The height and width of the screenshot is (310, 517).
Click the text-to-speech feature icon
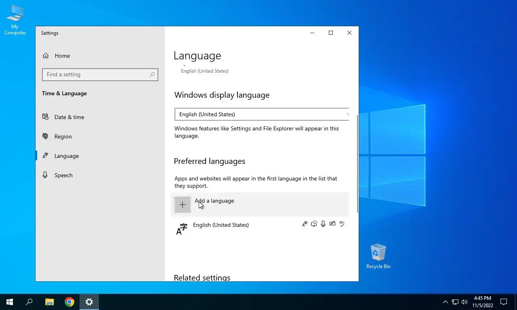click(314, 224)
